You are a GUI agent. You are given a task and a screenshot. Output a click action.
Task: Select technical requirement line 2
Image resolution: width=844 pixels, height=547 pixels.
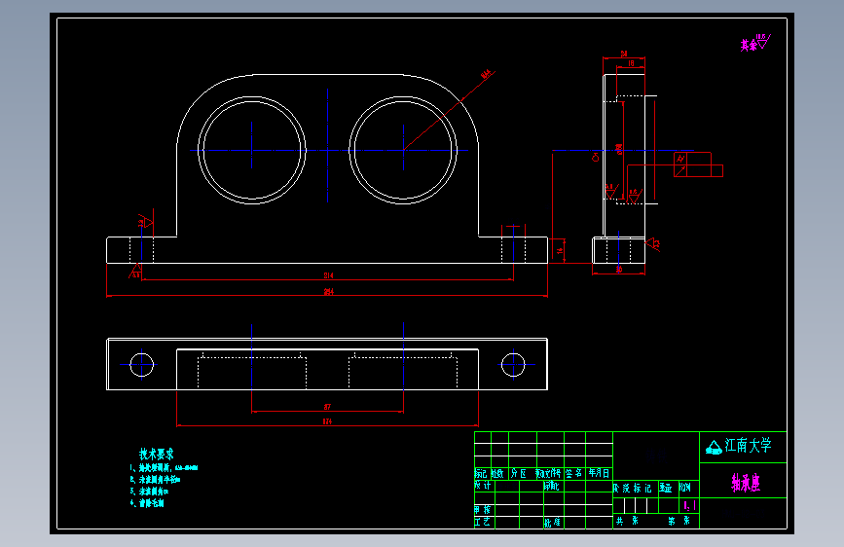coord(155,479)
